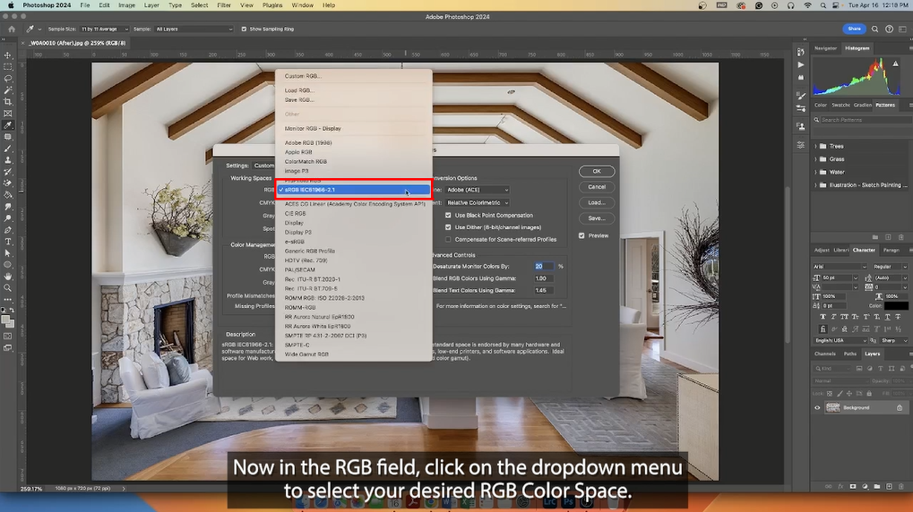The width and height of the screenshot is (913, 512).
Task: Expand the Grass pattern folder
Action: coord(815,158)
